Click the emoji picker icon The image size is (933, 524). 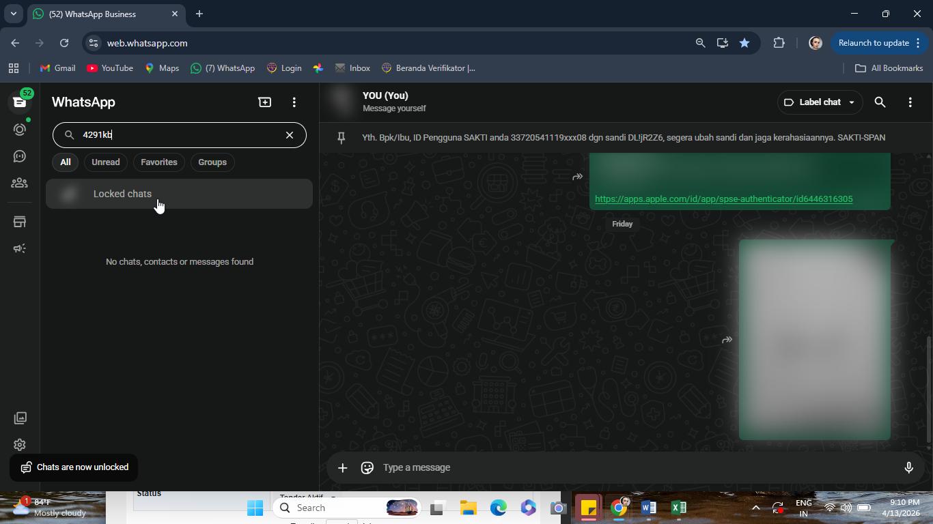point(367,467)
